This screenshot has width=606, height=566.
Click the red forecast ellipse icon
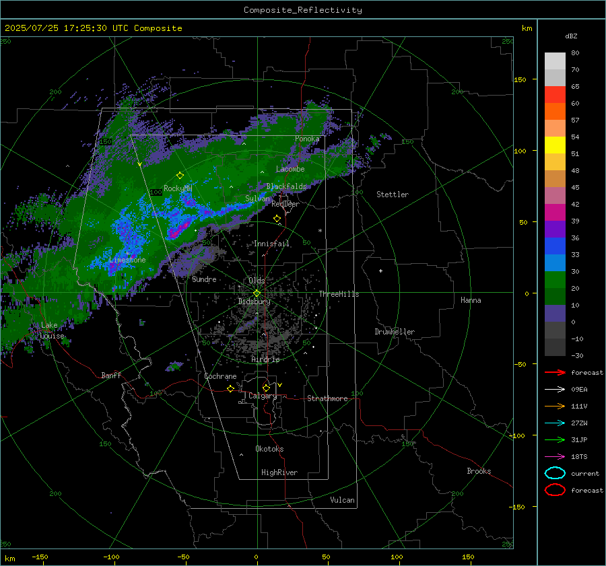[555, 490]
